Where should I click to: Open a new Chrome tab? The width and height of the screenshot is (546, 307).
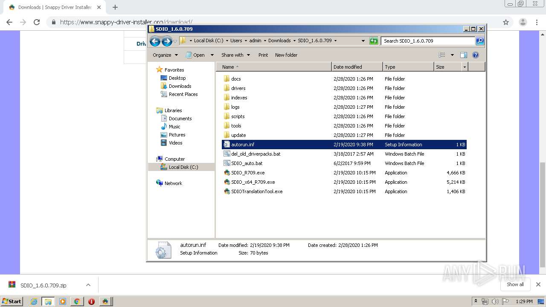pos(115,7)
